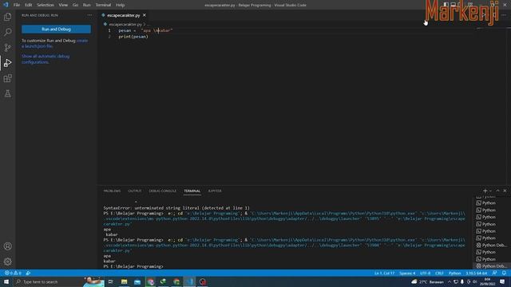Open Run and Debug views ellipsis menu
The image size is (511, 287).
coord(89,15)
